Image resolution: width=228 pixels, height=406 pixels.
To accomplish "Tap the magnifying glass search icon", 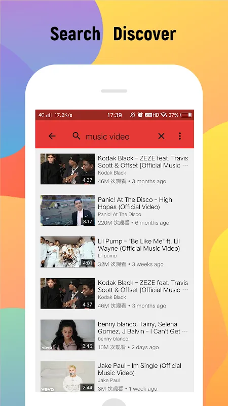I will pos(77,136).
